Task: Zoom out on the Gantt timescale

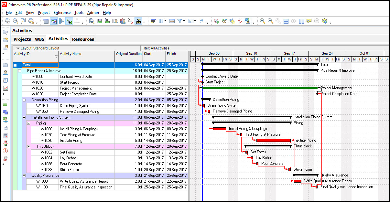Action: point(270,21)
